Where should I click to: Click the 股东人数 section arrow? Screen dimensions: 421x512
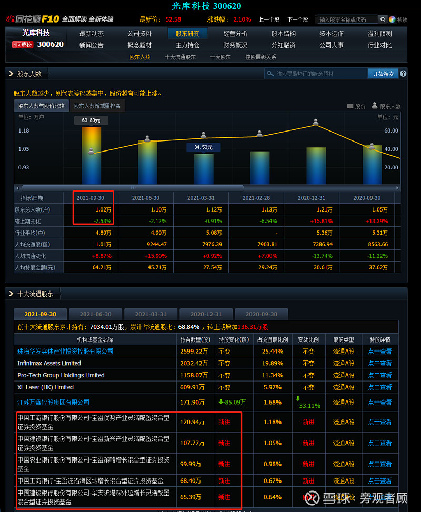(x=11, y=74)
